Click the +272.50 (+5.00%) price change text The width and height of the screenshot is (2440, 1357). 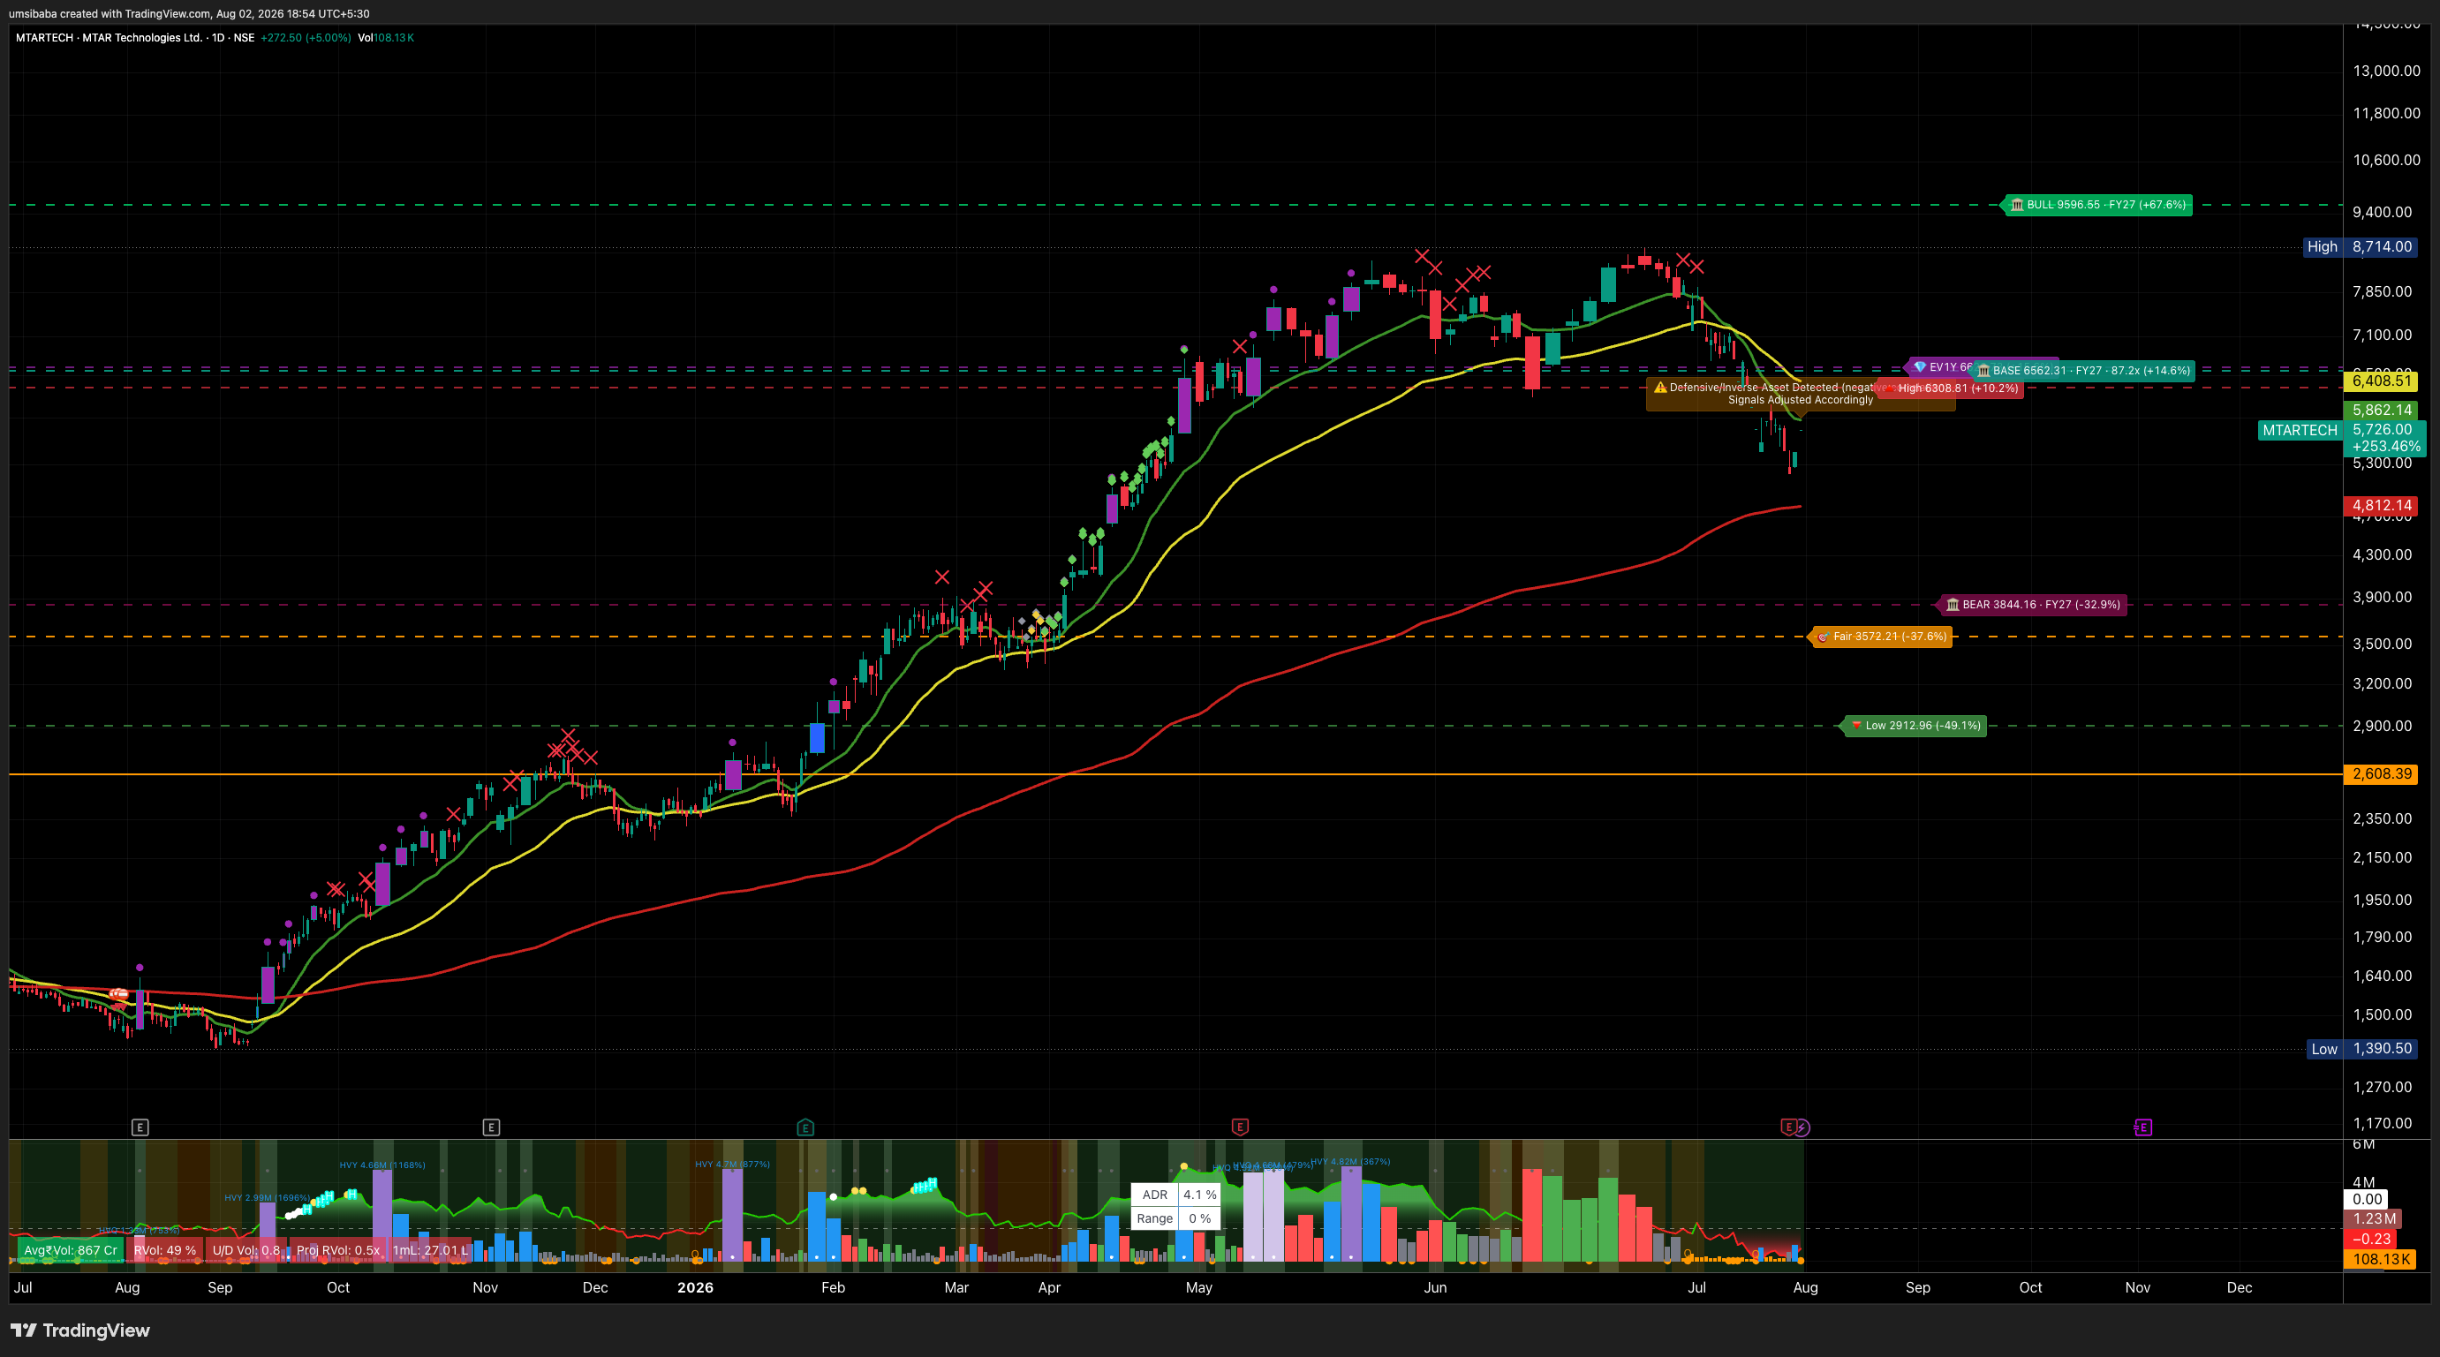pyautogui.click(x=305, y=38)
